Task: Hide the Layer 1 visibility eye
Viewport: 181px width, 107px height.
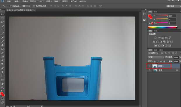Action: pyautogui.click(x=149, y=66)
